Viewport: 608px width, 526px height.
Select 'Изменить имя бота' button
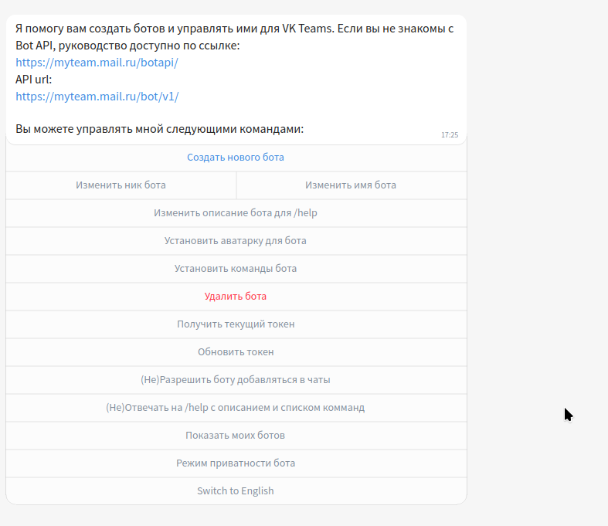click(x=352, y=185)
